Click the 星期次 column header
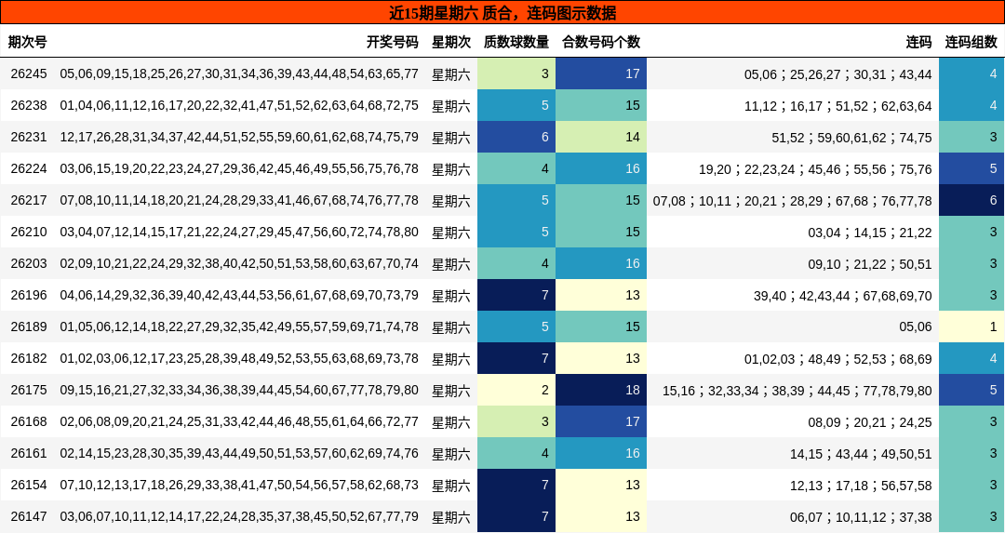 coord(451,42)
